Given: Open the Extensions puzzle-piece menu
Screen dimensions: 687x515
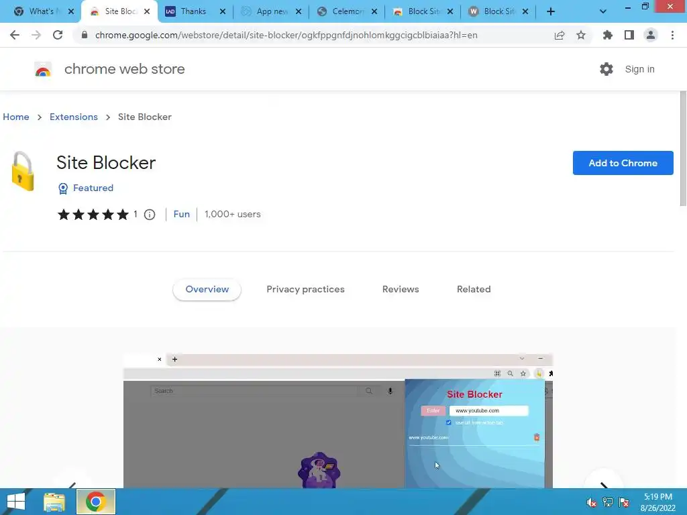Looking at the screenshot, I should [607, 35].
